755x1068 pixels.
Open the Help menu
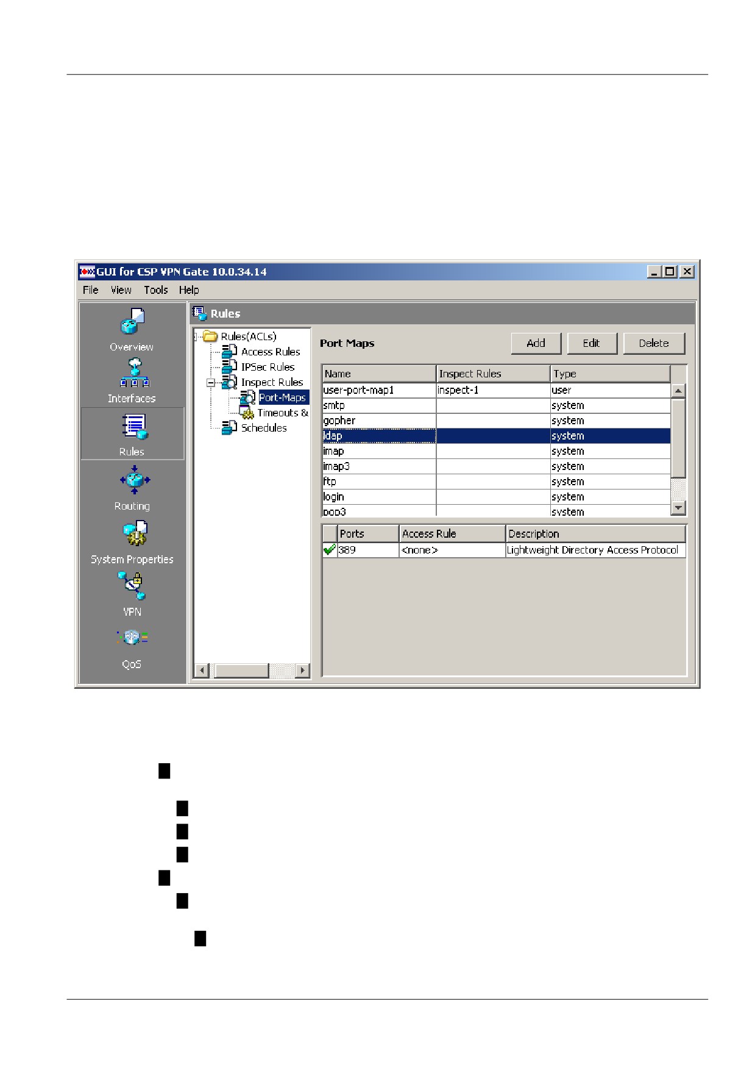pyautogui.click(x=189, y=290)
